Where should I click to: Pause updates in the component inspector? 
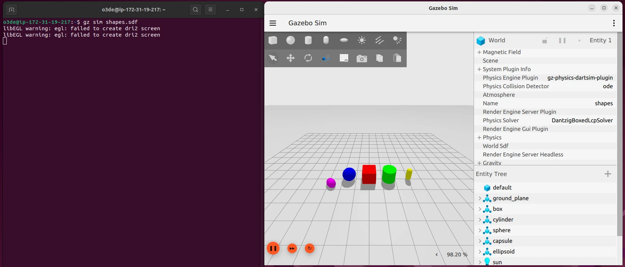(x=562, y=41)
